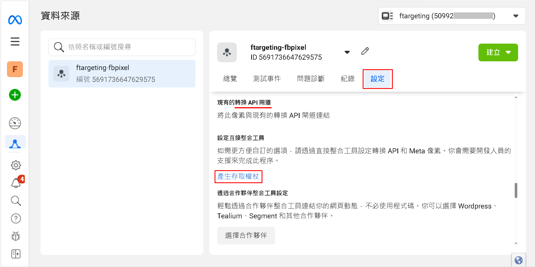Open the settings gear in sidebar
This screenshot has width=535, height=267.
pyautogui.click(x=16, y=165)
